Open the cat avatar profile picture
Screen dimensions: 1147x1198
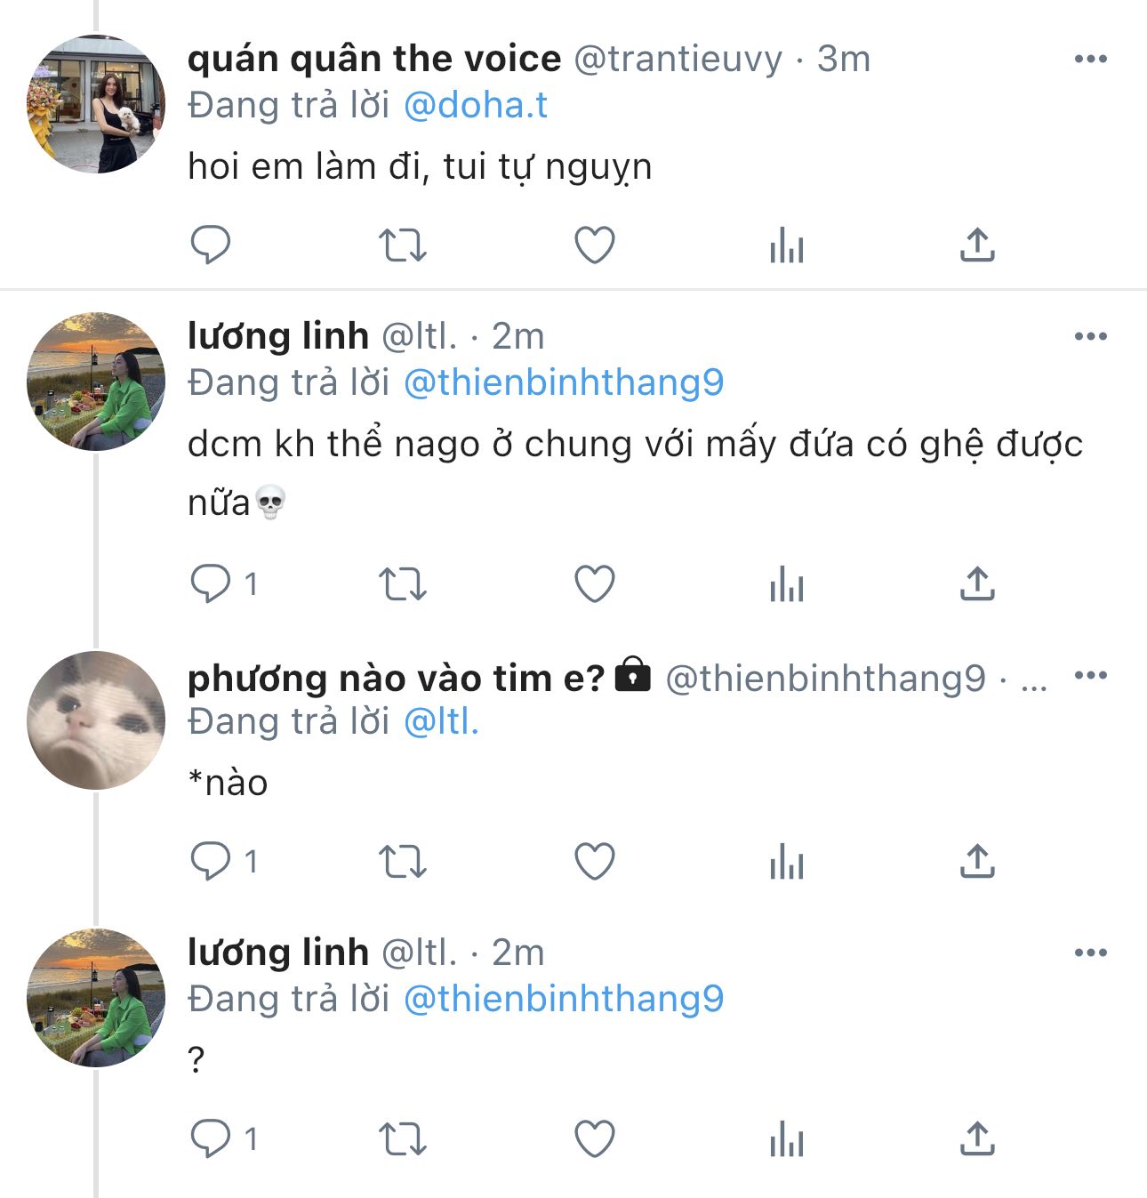pyautogui.click(x=96, y=720)
